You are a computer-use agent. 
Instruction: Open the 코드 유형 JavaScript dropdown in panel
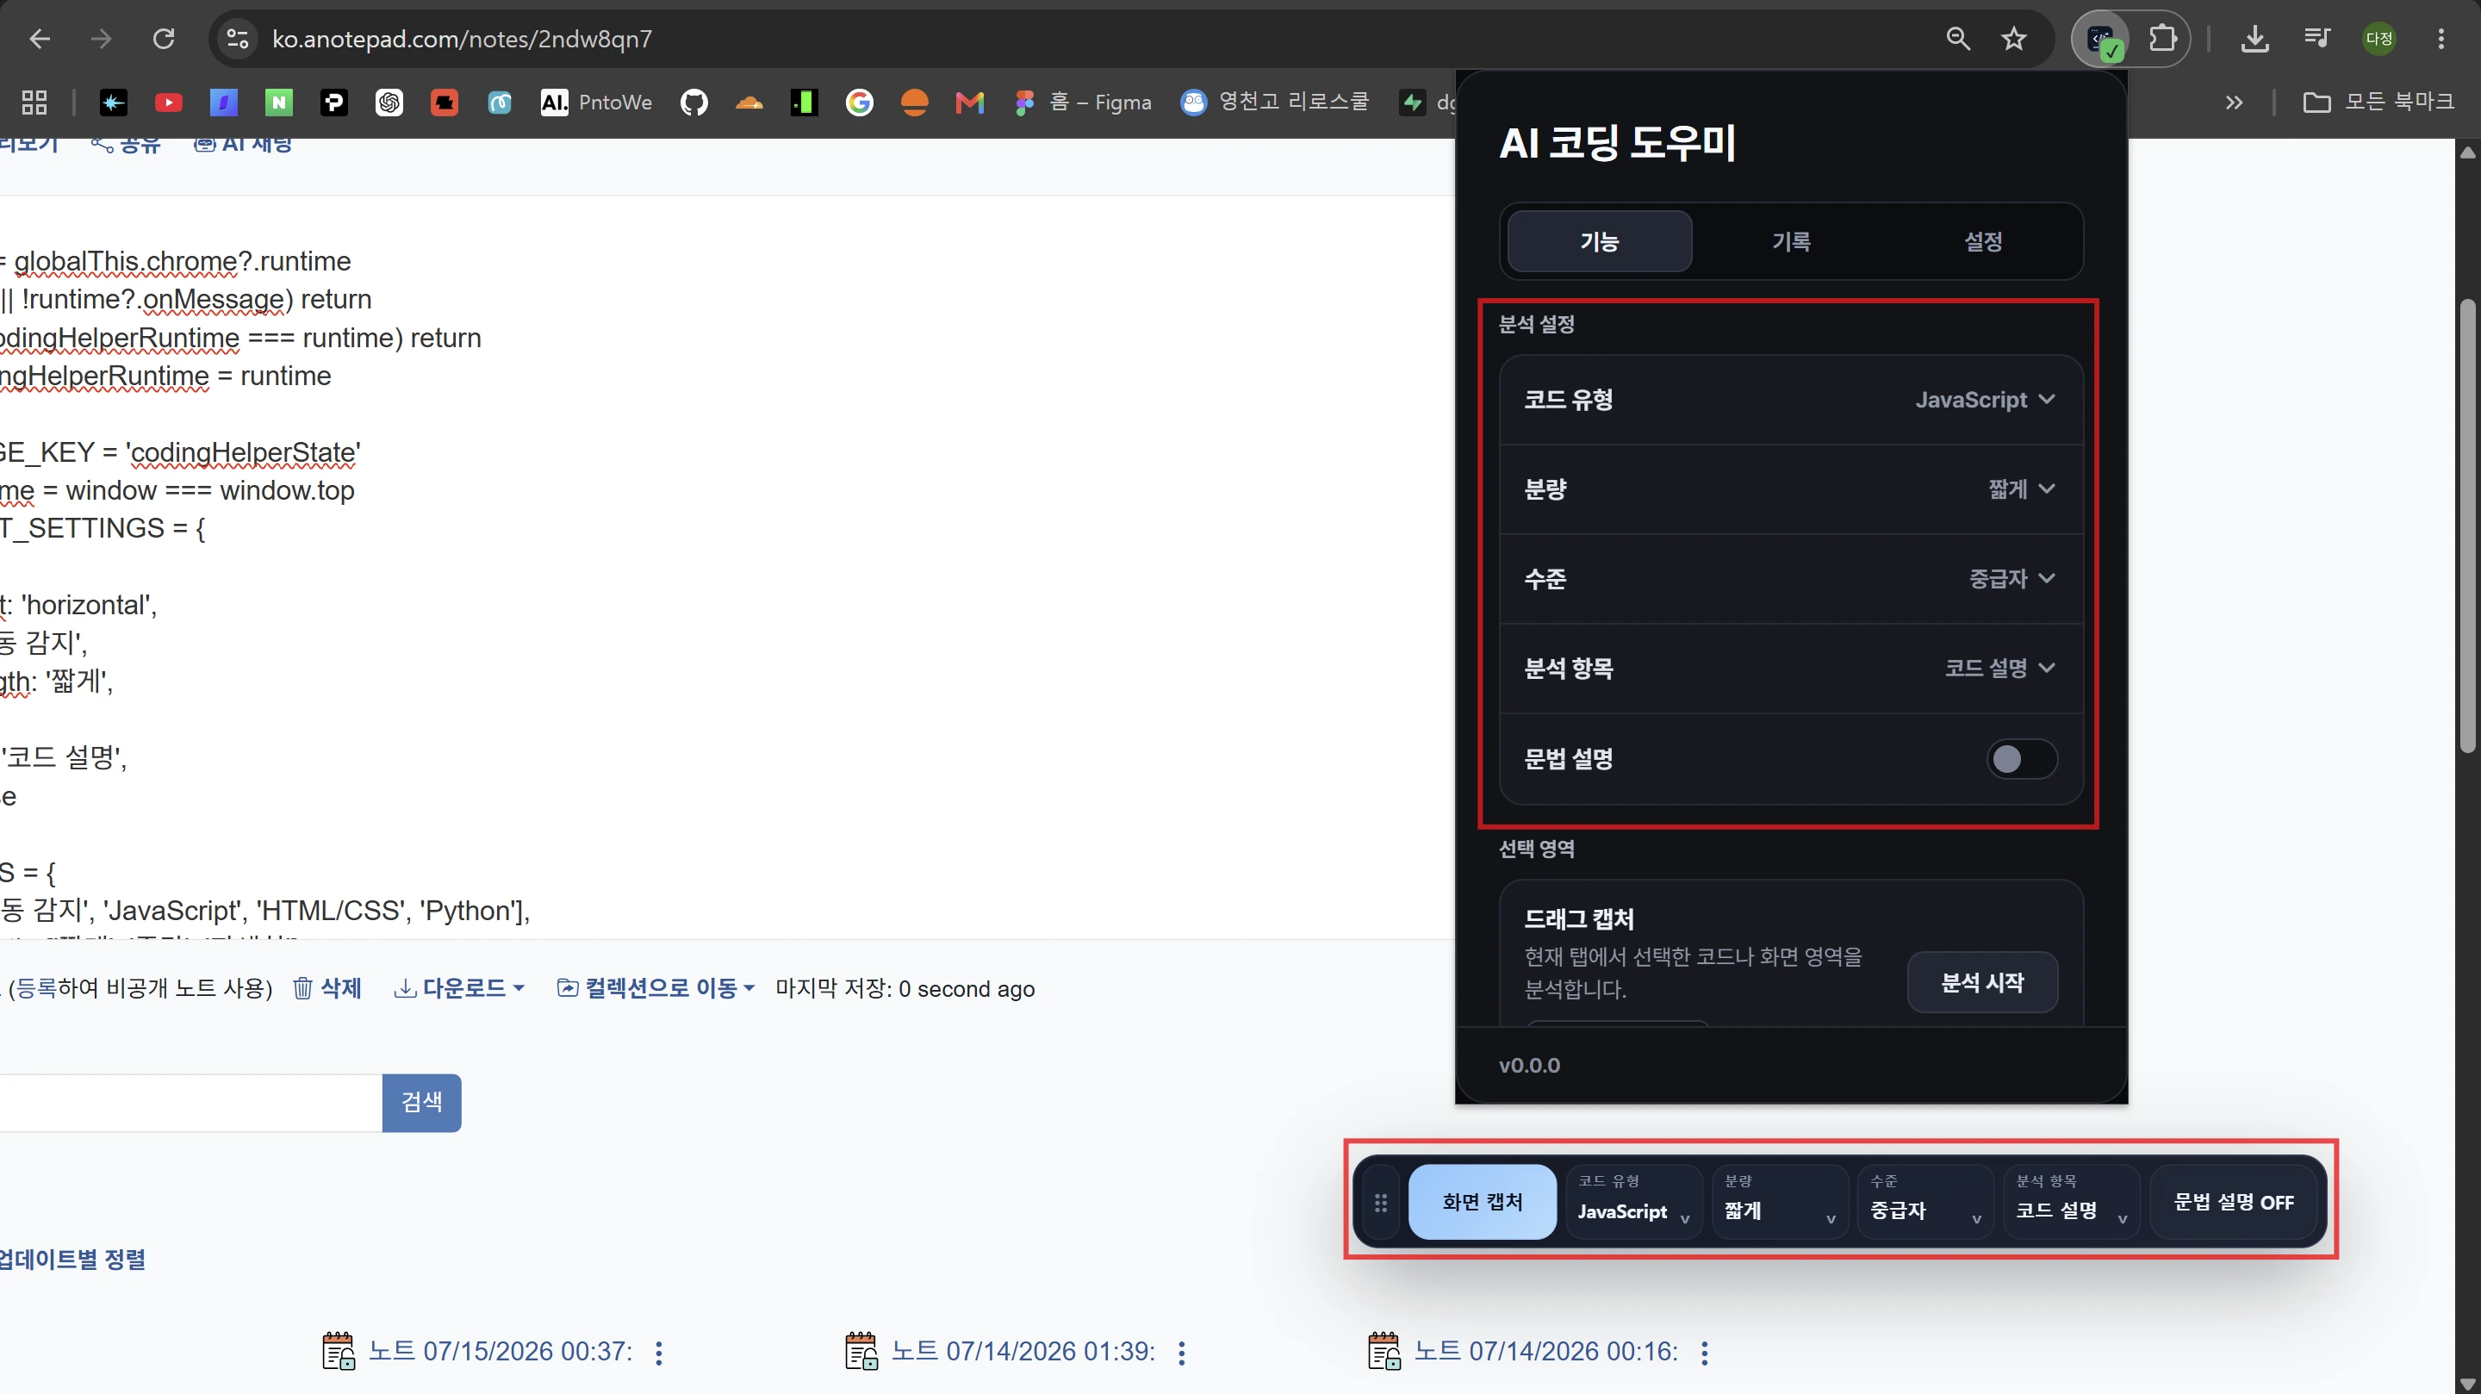click(1792, 400)
